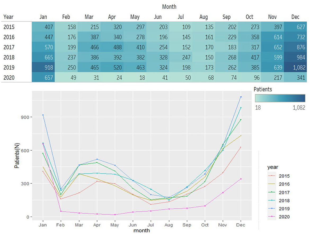Click the 'Apr' table column header
Image resolution: width=310 pixels, height=234 pixels.
tap(112, 17)
